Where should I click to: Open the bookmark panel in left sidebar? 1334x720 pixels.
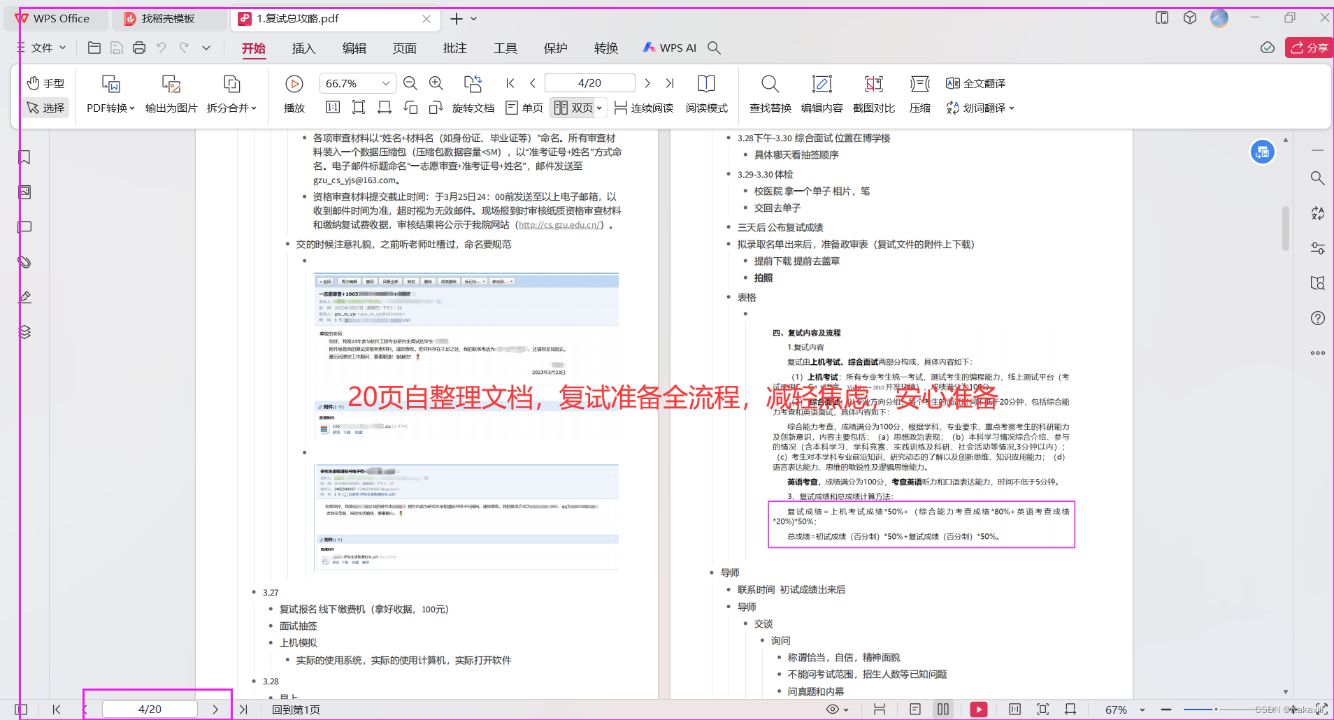(24, 157)
